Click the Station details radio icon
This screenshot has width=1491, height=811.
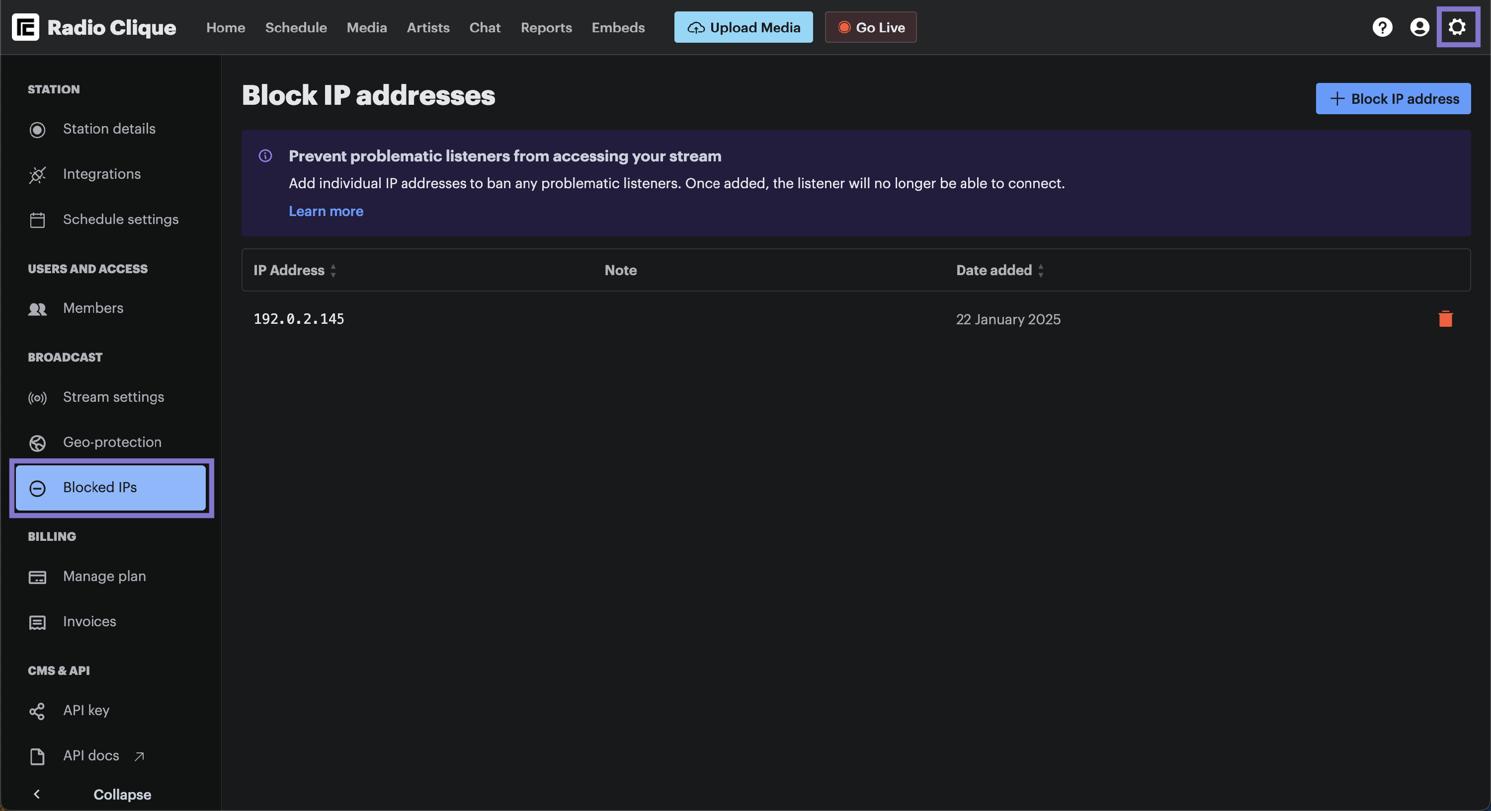(x=38, y=130)
